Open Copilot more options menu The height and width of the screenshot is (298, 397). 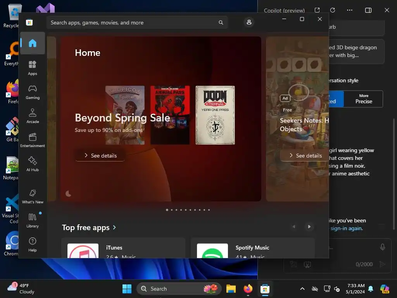350,10
